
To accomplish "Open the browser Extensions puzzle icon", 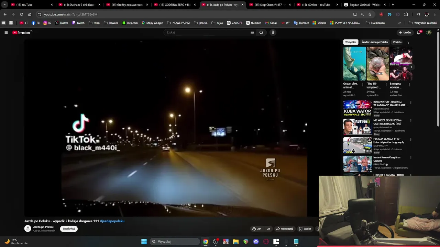I will pos(406,14).
